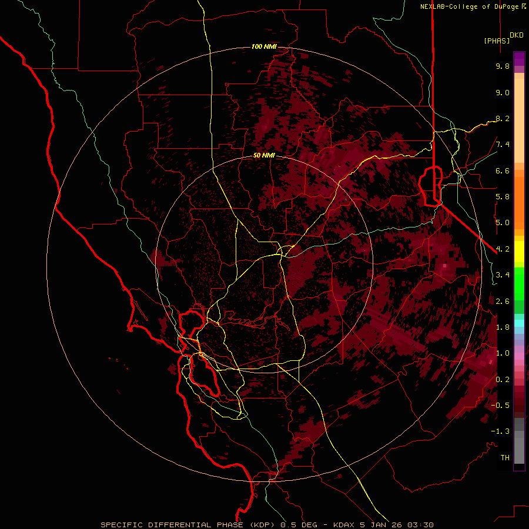
Task: Click the NEXLAB-College of DuPage label
Action: (x=471, y=6)
